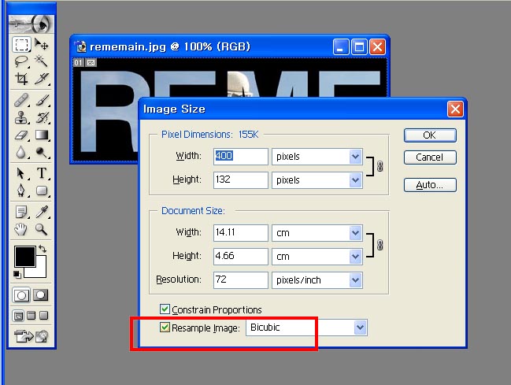The height and width of the screenshot is (385, 511).
Task: Select the Crop tool
Action: 21,79
